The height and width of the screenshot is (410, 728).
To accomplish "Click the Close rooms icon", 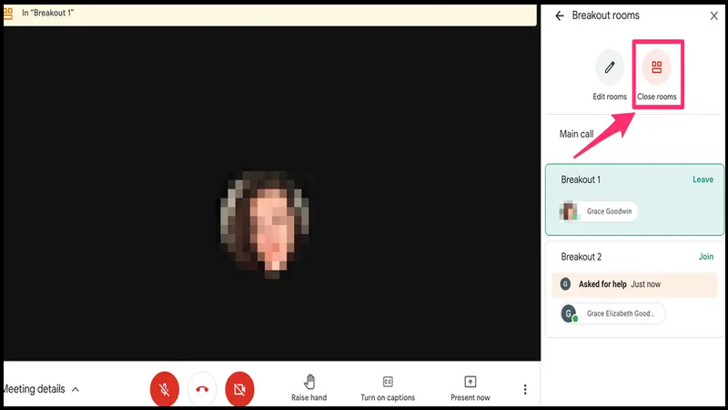I will [x=656, y=67].
